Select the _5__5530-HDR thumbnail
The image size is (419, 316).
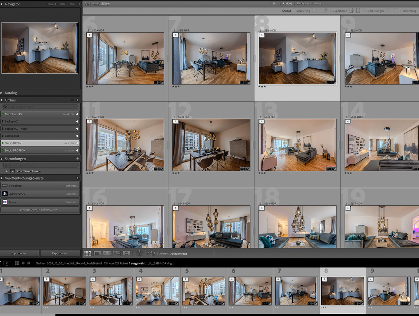211,145
